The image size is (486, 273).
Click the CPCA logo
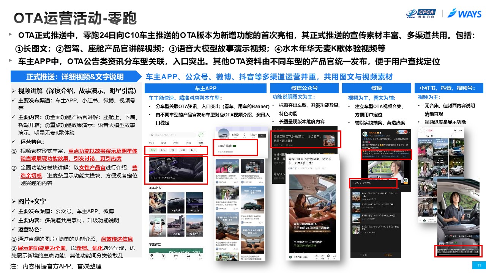tap(421, 13)
